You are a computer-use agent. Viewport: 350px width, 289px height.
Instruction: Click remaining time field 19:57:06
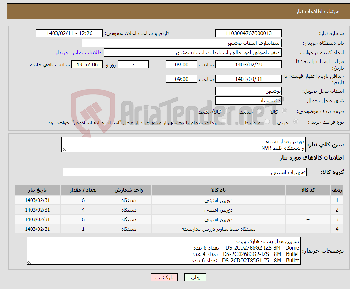pyautogui.click(x=87, y=65)
